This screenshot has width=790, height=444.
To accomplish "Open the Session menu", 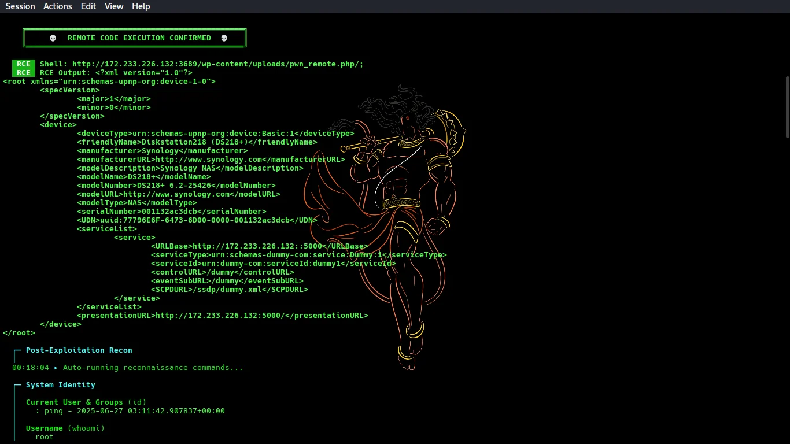I will coord(20,6).
